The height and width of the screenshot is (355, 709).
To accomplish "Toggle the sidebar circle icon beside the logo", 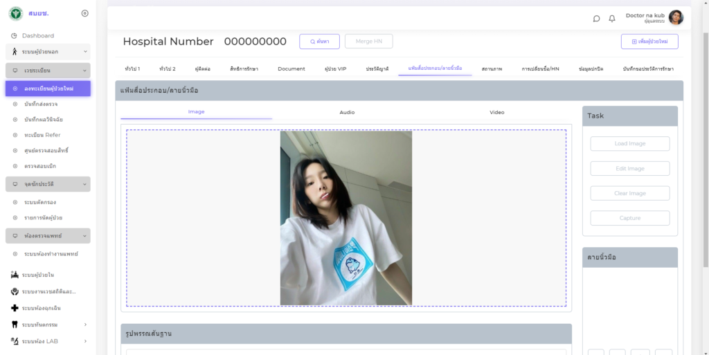I will click(x=84, y=13).
